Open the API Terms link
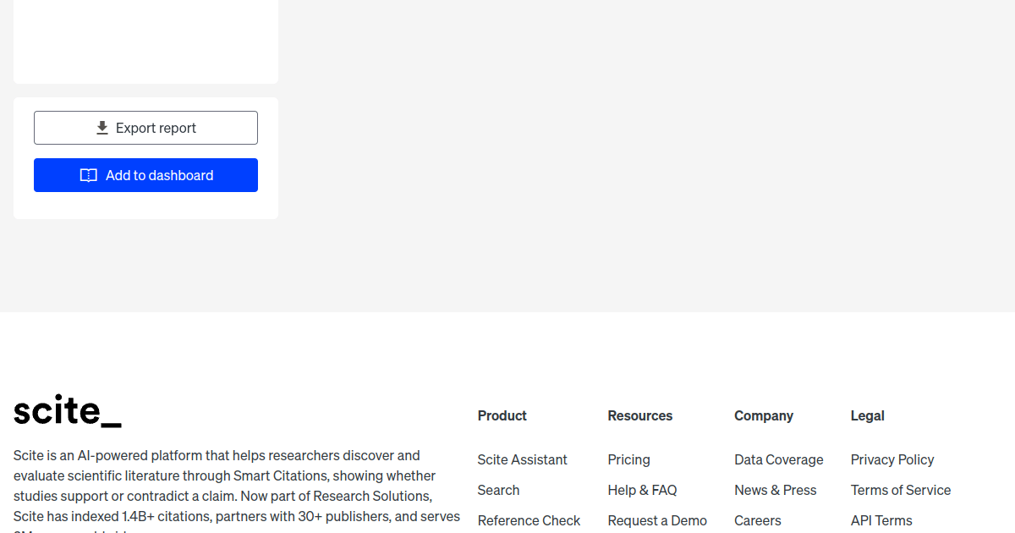The image size is (1015, 533). click(881, 520)
